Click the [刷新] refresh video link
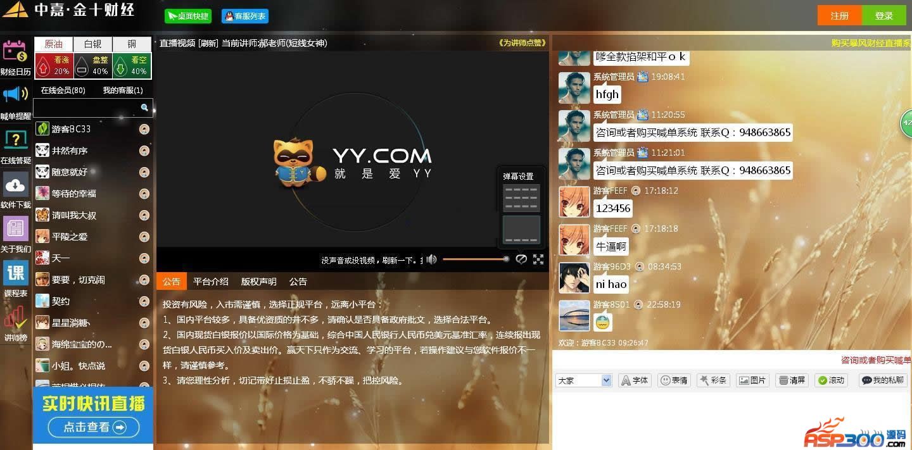This screenshot has height=450, width=912. coord(208,43)
